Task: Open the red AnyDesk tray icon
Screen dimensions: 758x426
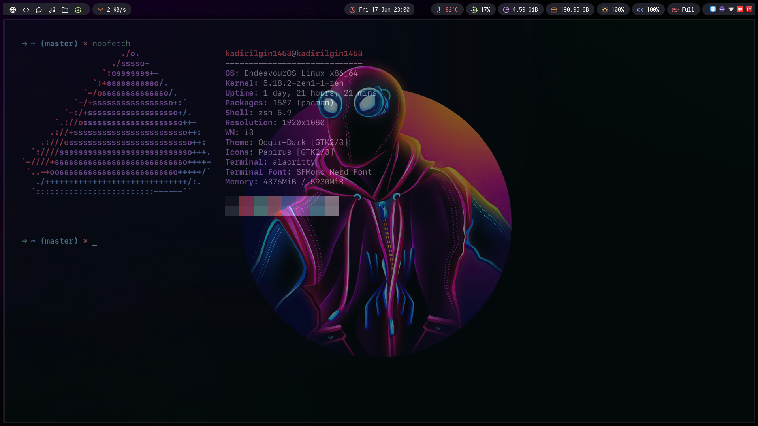Action: [740, 9]
